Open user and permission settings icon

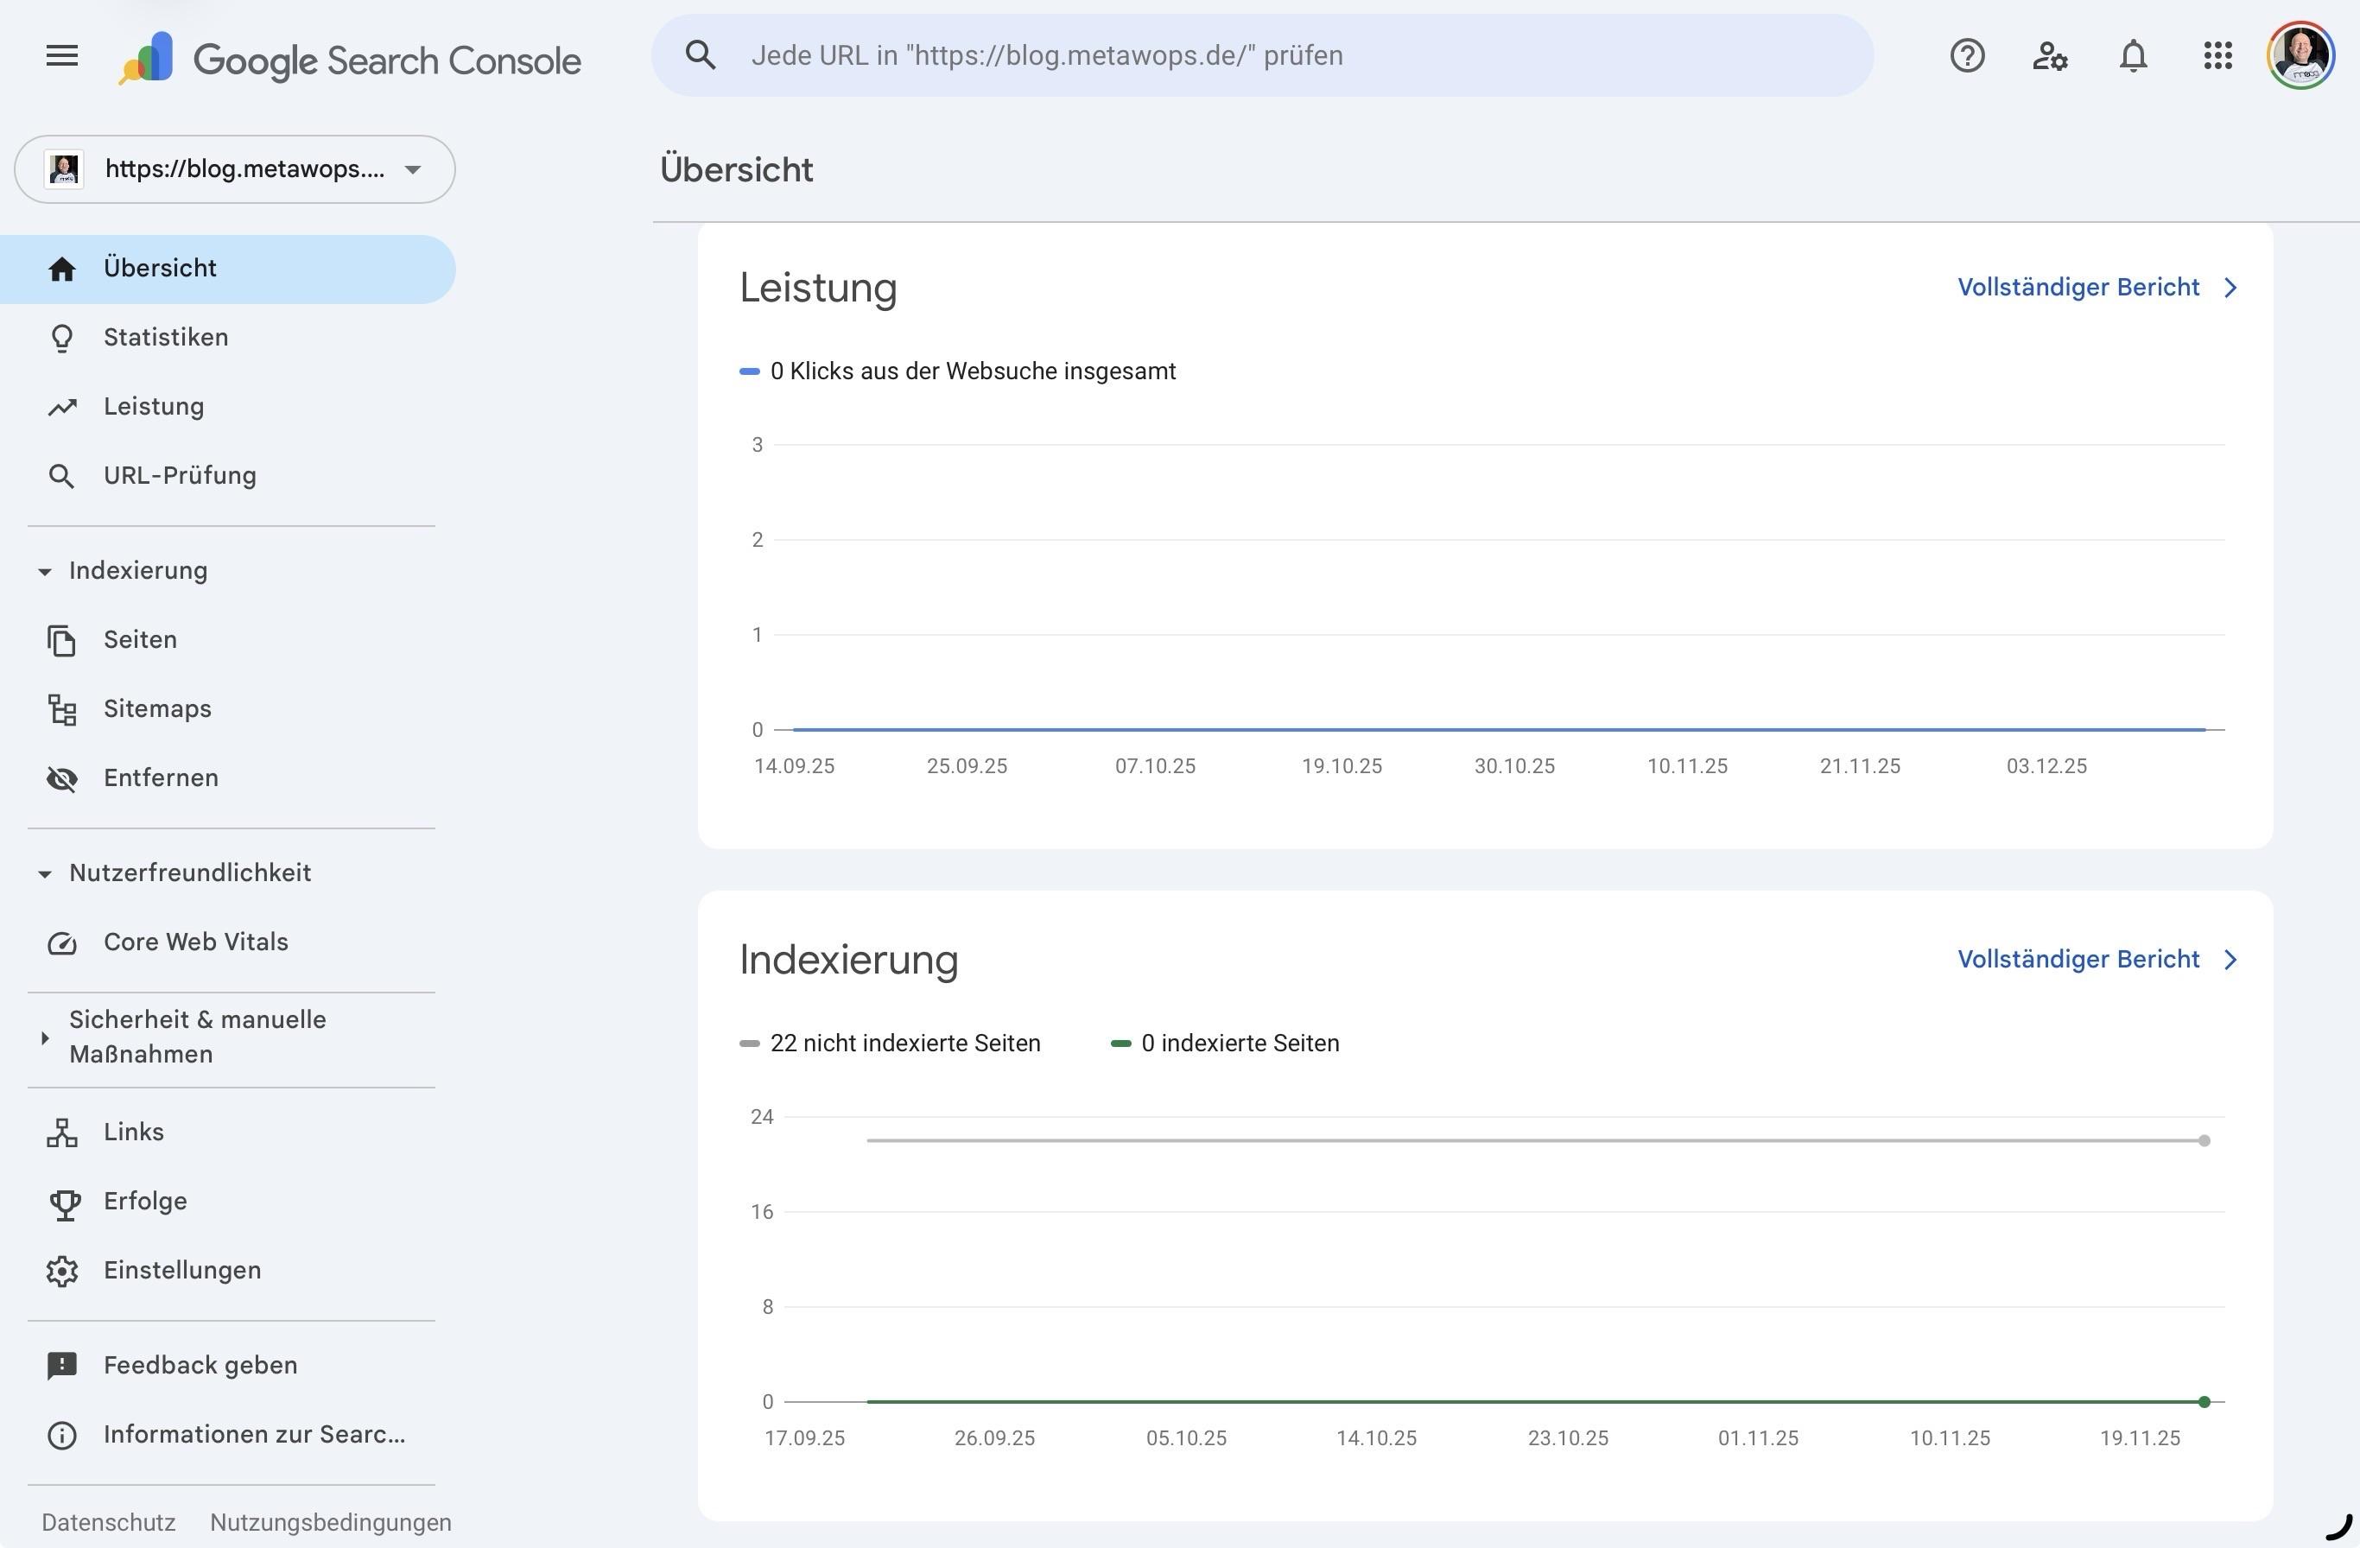[x=2050, y=55]
